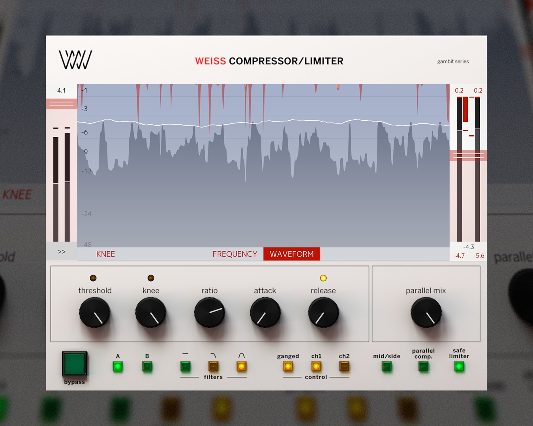Image resolution: width=533 pixels, height=426 pixels.
Task: Select the WAVEFORM view tab
Action: click(292, 254)
